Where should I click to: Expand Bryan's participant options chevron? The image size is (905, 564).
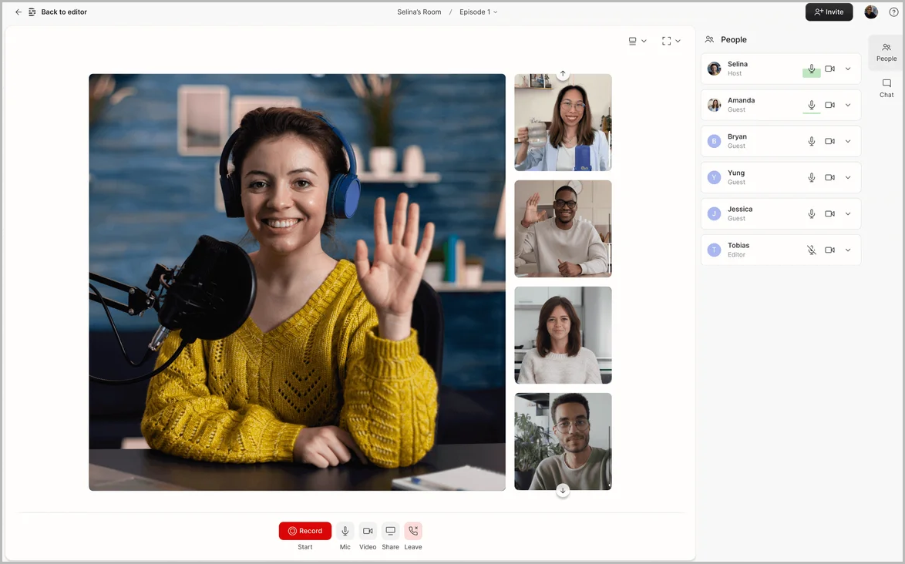(x=847, y=141)
